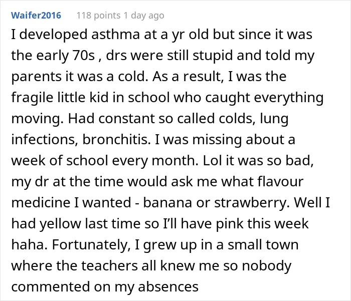Click the word 'strawberry' in comment
Screen dimensions: 351x301
[250, 203]
